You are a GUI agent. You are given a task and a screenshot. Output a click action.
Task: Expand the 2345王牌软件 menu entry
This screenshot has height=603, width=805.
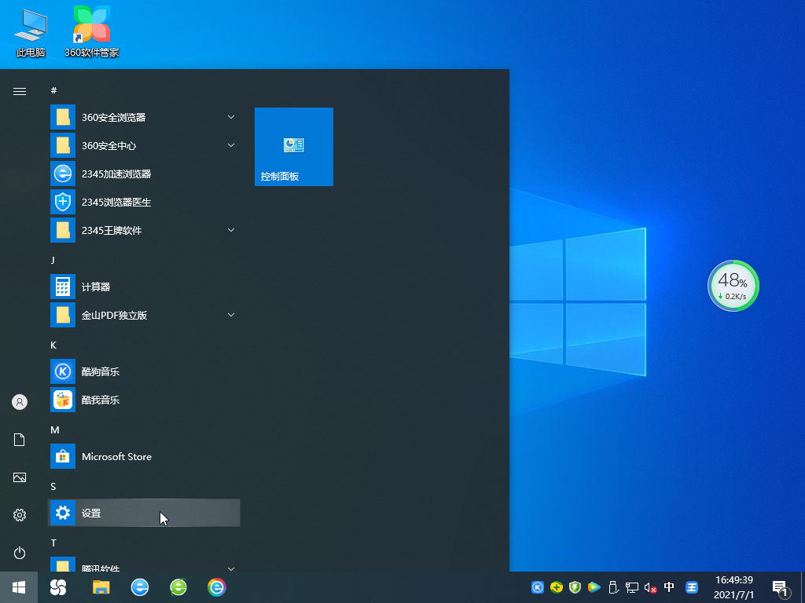(231, 230)
